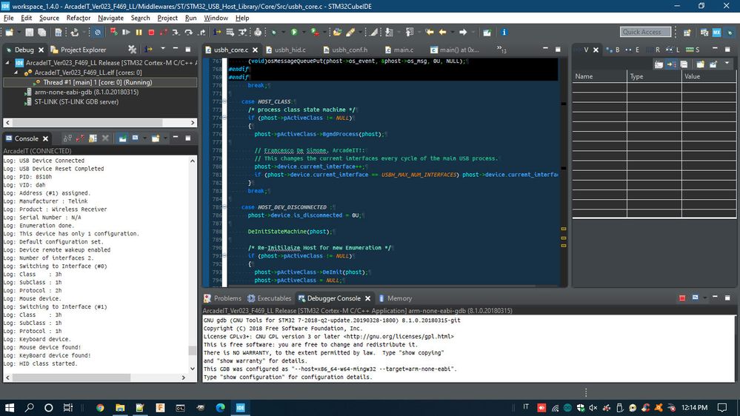Click the Step Into icon

pyautogui.click(x=176, y=32)
